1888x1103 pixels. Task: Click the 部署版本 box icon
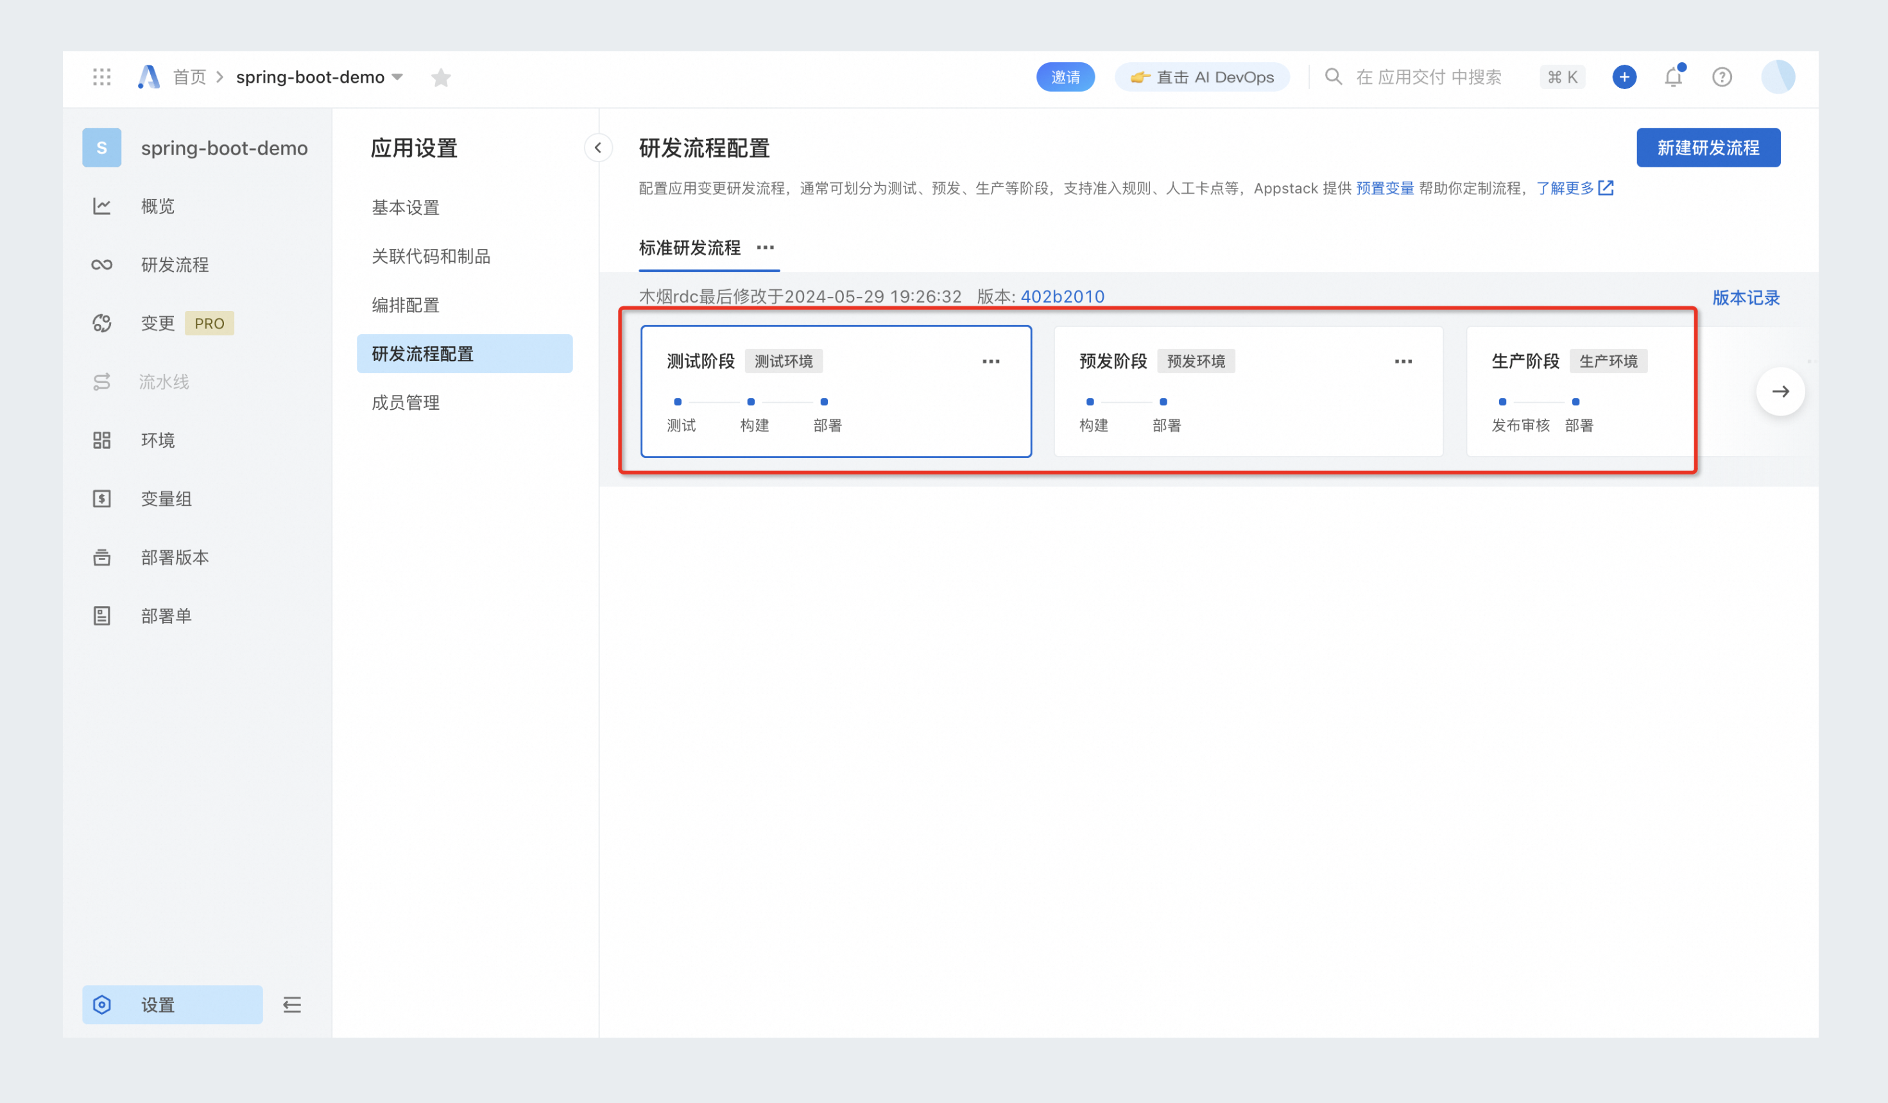102,557
